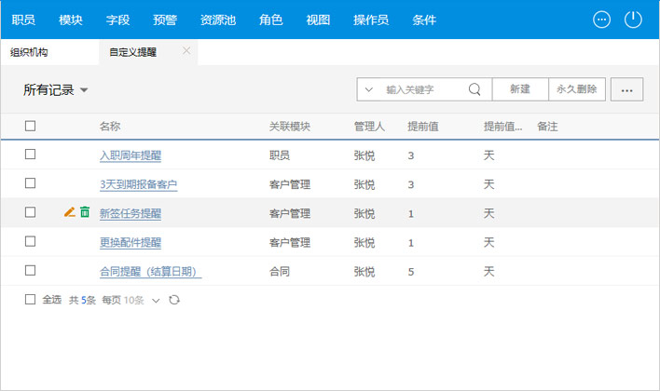Open the more actions ellipsis button

click(626, 89)
